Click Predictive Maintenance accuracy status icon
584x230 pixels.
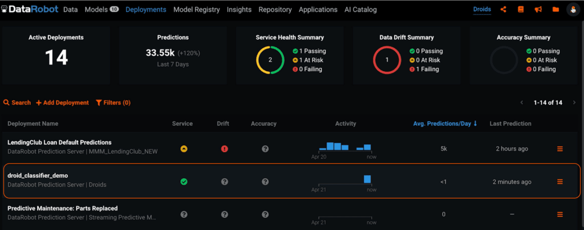click(x=265, y=215)
